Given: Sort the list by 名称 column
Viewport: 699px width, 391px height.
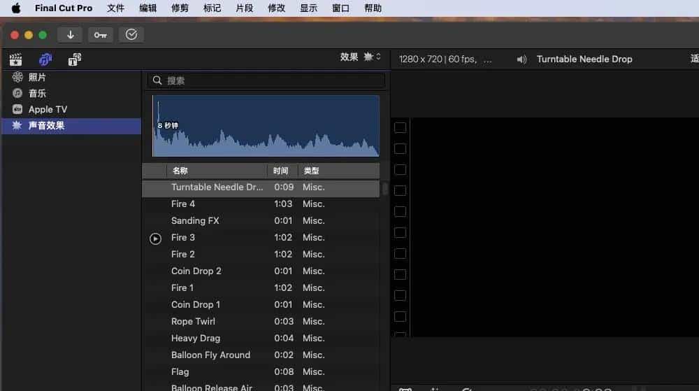Looking at the screenshot, I should 217,171.
